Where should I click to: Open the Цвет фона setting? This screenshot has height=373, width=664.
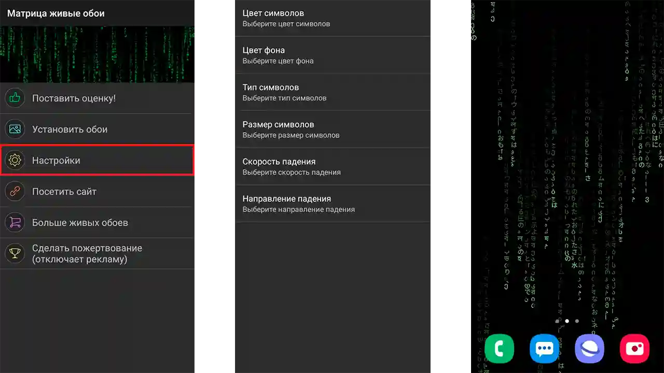coord(332,55)
